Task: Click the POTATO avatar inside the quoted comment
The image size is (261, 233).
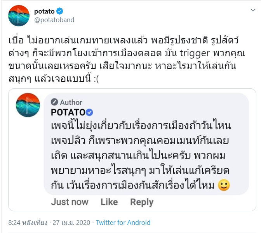Action: click(28, 105)
